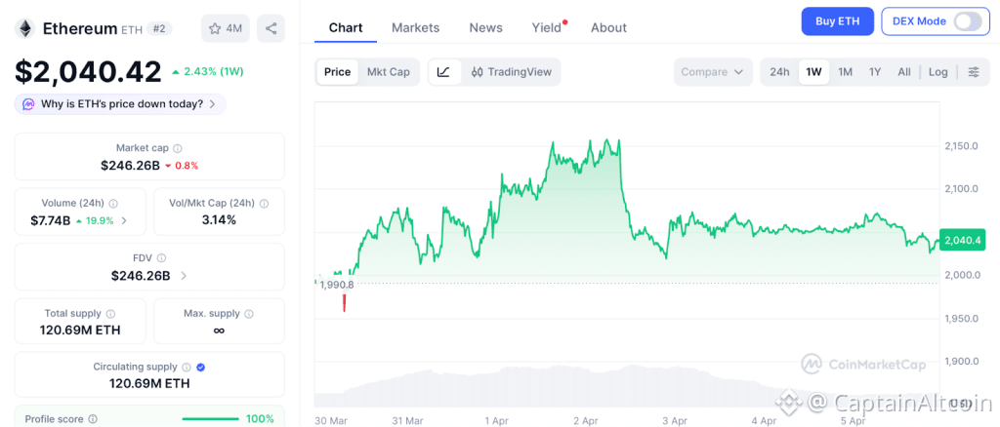Click the Volume (24h) info icon
The height and width of the screenshot is (427, 1000).
point(113,204)
